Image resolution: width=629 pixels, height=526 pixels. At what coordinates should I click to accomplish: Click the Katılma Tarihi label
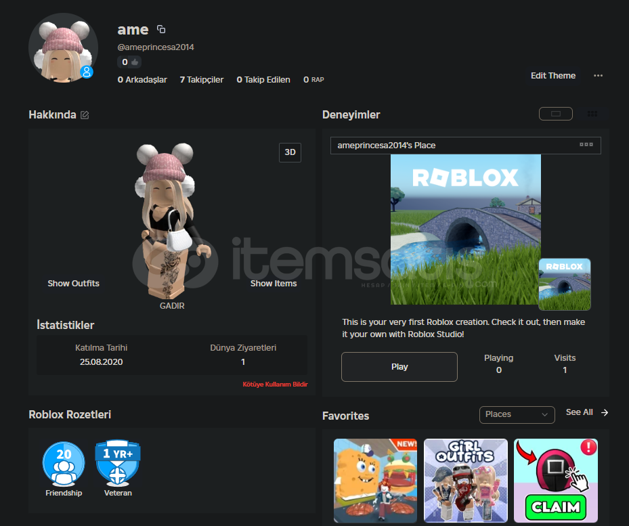coord(101,348)
